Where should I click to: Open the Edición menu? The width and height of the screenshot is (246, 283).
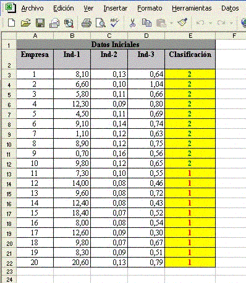[64, 8]
